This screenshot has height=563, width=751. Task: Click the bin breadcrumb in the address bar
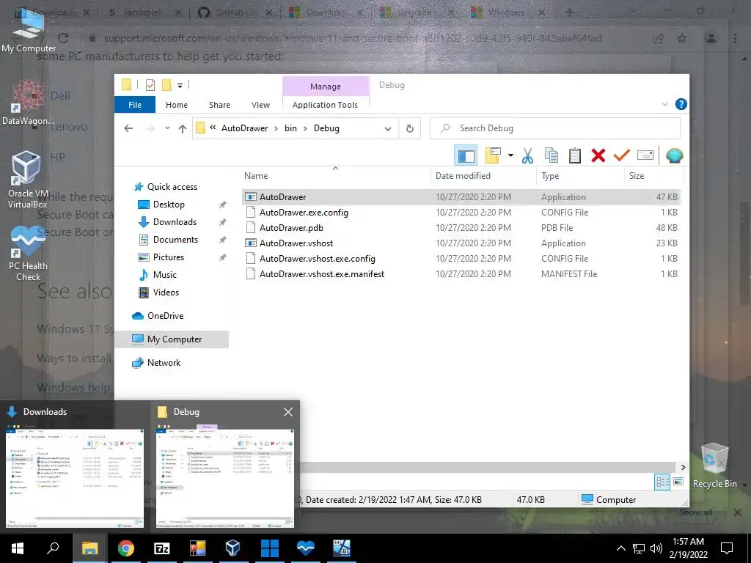290,128
